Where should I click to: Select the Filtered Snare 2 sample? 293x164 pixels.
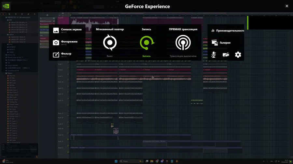(13, 116)
